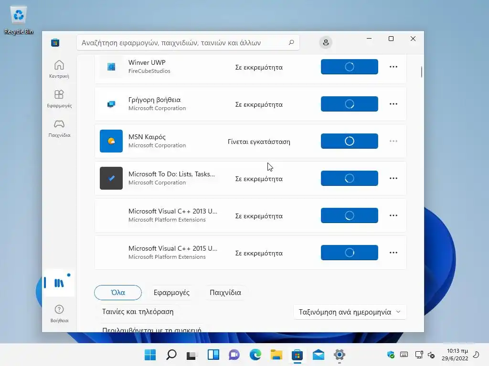Image resolution: width=489 pixels, height=366 pixels.
Task: Click the Winver UWP app icon
Action: [111, 67]
